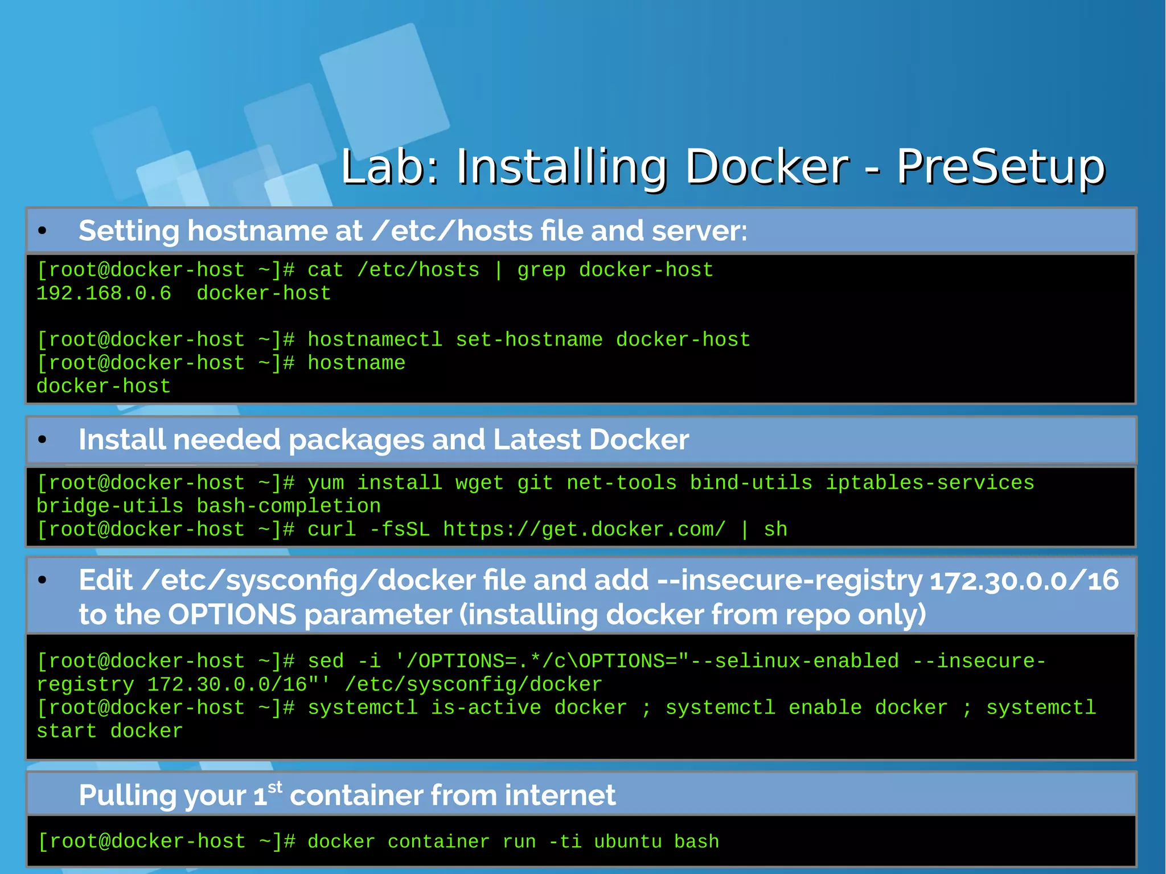The image size is (1166, 874).
Task: Click the line ending with '# hostname'
Action: click(x=221, y=363)
